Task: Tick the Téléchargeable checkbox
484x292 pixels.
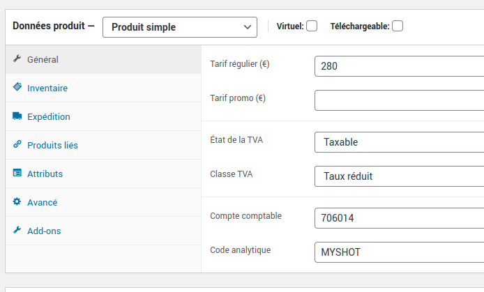Action: (x=398, y=26)
